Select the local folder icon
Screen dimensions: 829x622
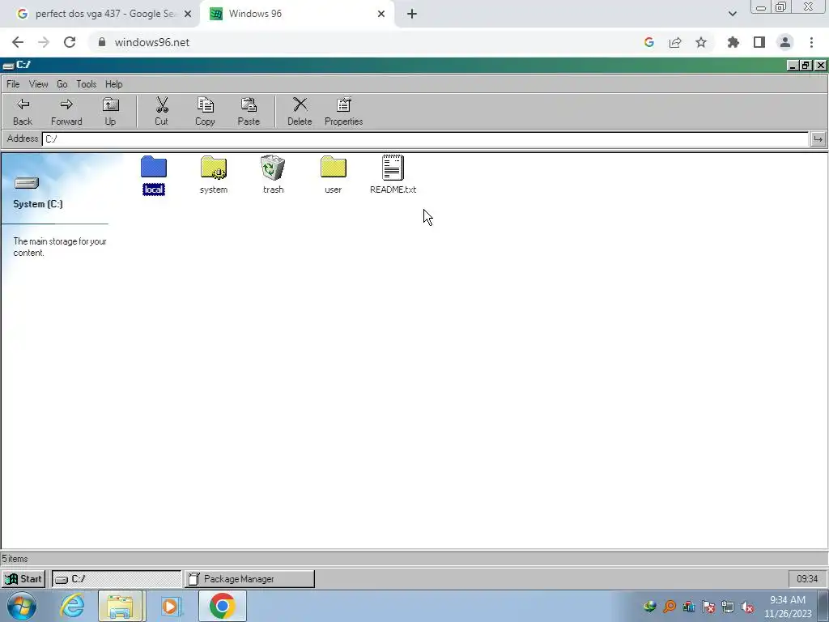click(x=153, y=175)
